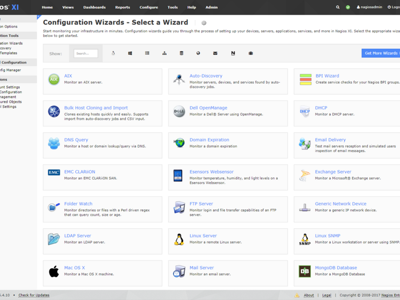Image resolution: width=400 pixels, height=300 pixels.
Task: Click the Dell OpenManage logo icon
Action: click(179, 111)
